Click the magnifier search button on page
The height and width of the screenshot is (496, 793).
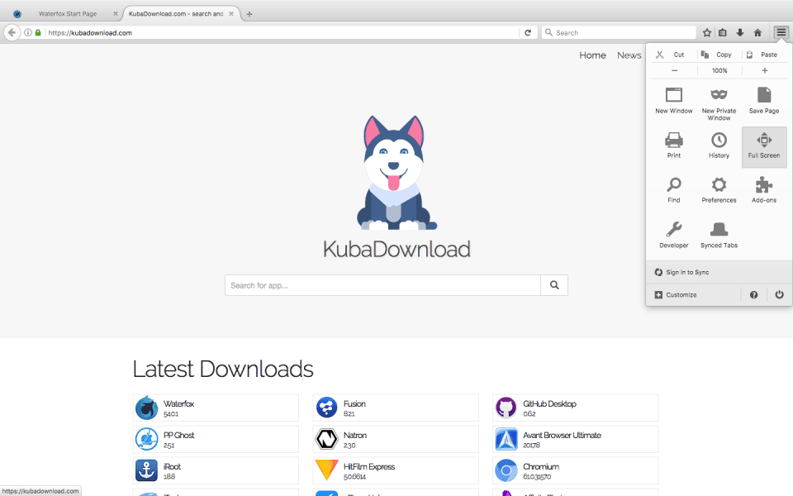554,285
